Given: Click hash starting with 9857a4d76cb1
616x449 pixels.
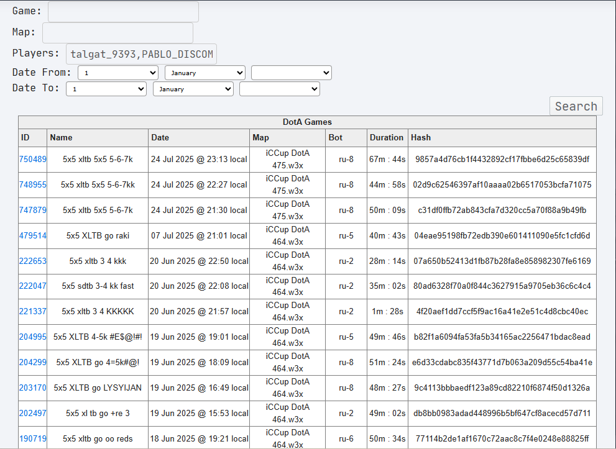Looking at the screenshot, I should coord(502,160).
